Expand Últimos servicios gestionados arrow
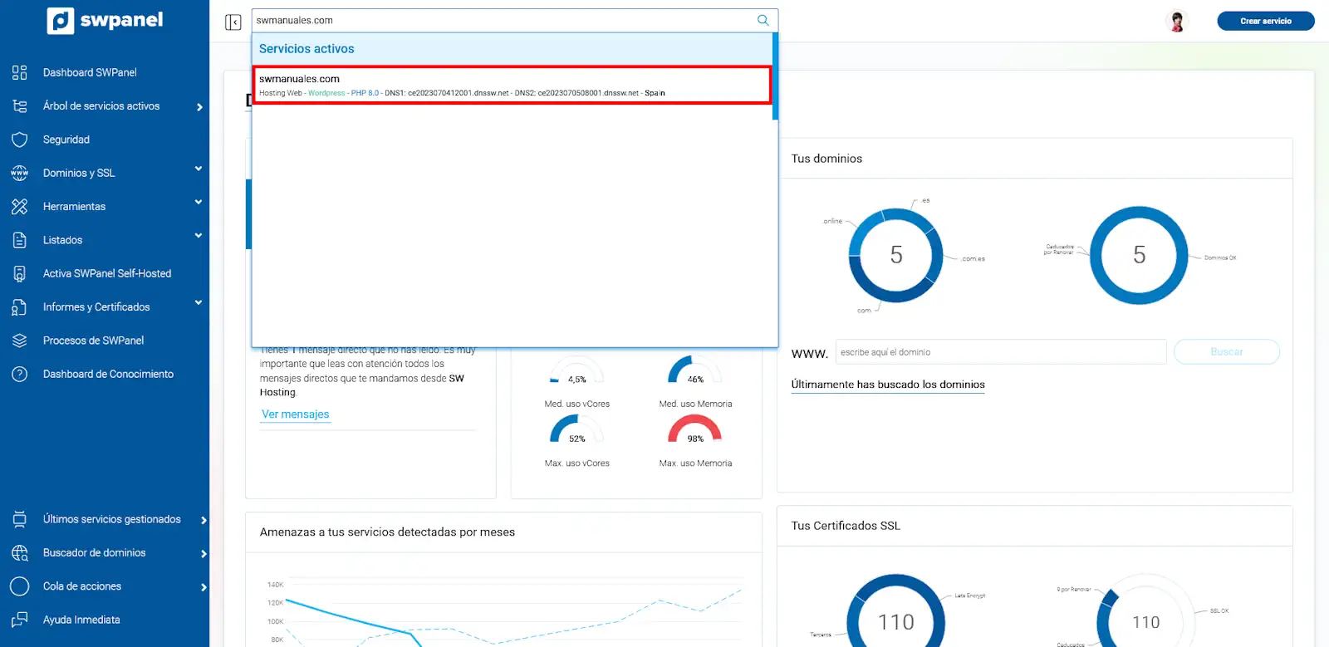 pyautogui.click(x=204, y=520)
